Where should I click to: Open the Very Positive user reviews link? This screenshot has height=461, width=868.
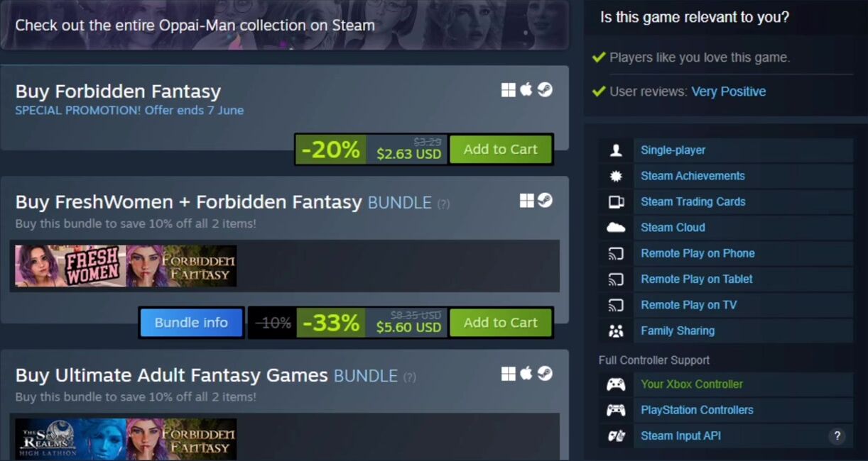tap(729, 91)
